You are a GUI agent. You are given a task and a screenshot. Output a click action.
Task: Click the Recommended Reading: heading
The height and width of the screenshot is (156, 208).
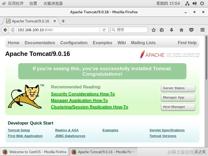(76, 87)
